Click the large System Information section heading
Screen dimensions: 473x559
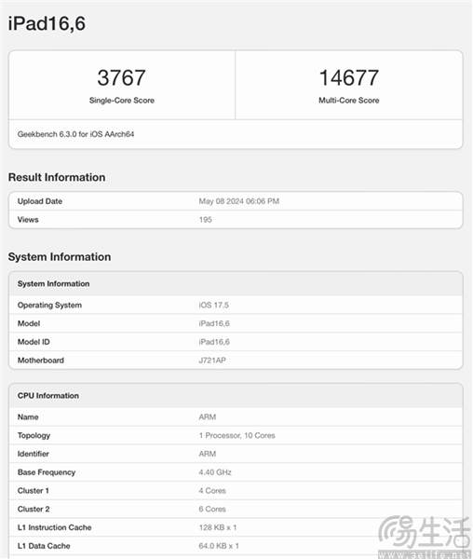click(60, 257)
